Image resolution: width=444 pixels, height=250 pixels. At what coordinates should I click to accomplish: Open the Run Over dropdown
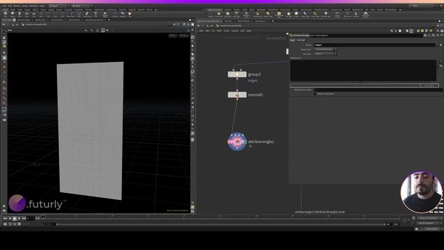[325, 53]
